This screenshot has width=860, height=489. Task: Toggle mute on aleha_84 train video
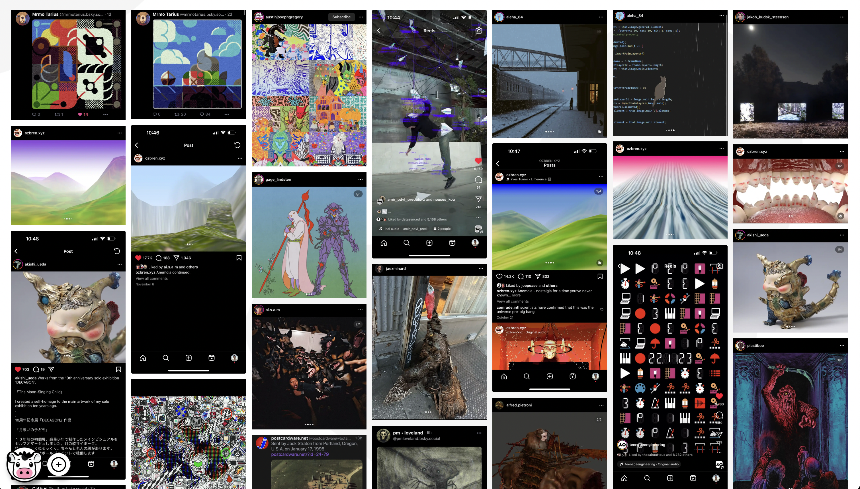tap(600, 132)
